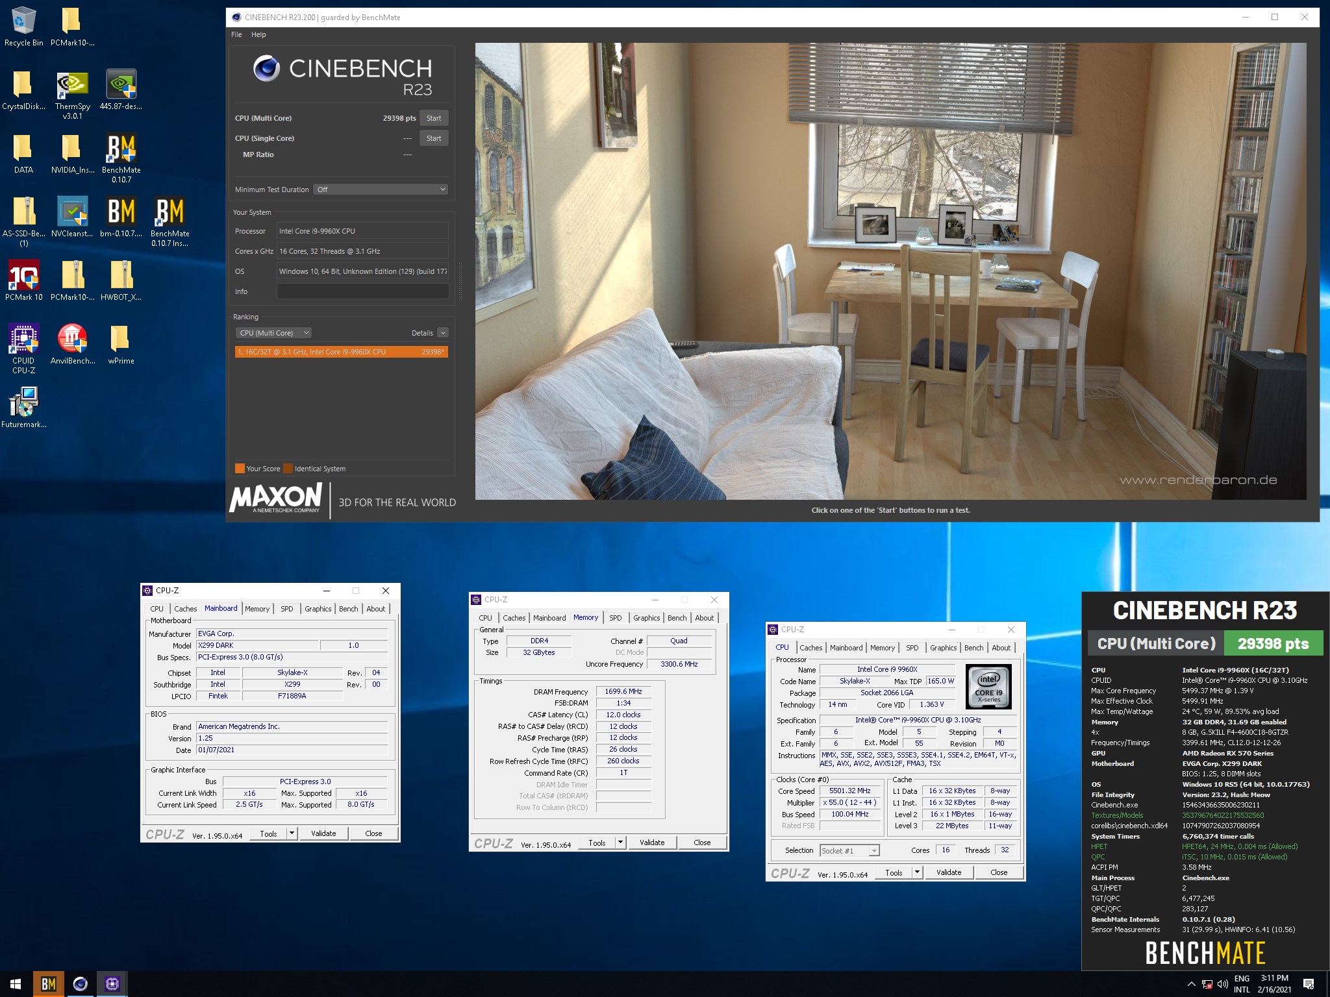Open the CrystalDisk folder icon
This screenshot has width=1330, height=997.
pos(23,90)
